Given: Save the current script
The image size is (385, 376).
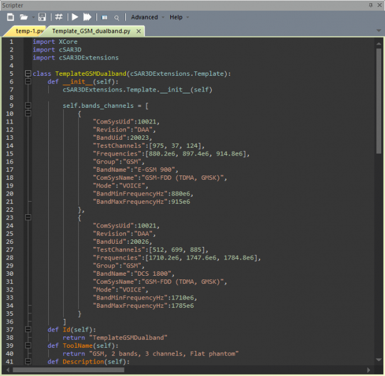Looking at the screenshot, I should click(x=43, y=17).
